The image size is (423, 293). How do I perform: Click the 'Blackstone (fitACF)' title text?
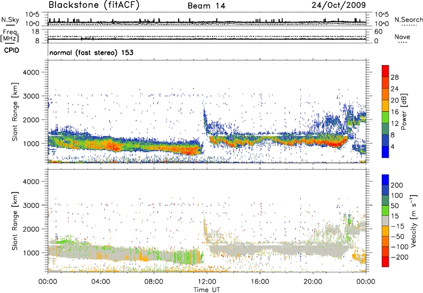94,5
